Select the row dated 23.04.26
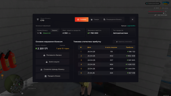This screenshot has width=171, height=96. coord(107,65)
